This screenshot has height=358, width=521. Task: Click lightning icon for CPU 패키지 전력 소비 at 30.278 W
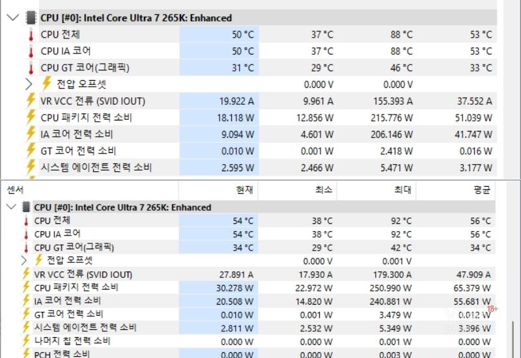point(26,288)
